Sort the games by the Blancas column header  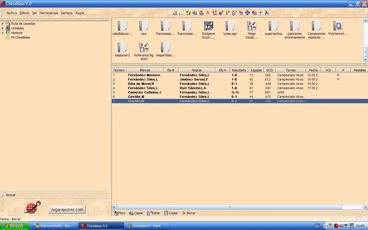[145, 70]
